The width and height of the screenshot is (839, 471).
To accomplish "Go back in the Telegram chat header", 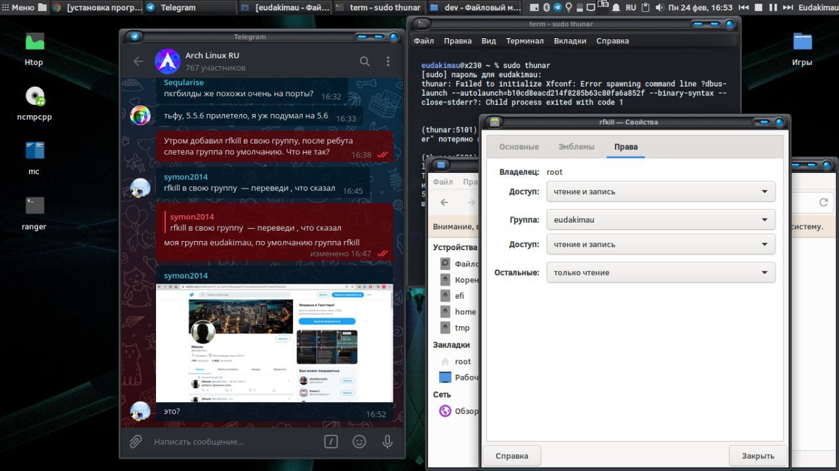I will [x=138, y=62].
